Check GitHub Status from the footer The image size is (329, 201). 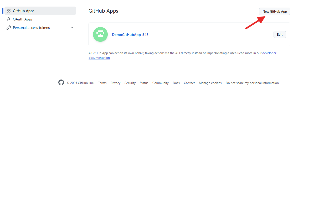point(144,83)
